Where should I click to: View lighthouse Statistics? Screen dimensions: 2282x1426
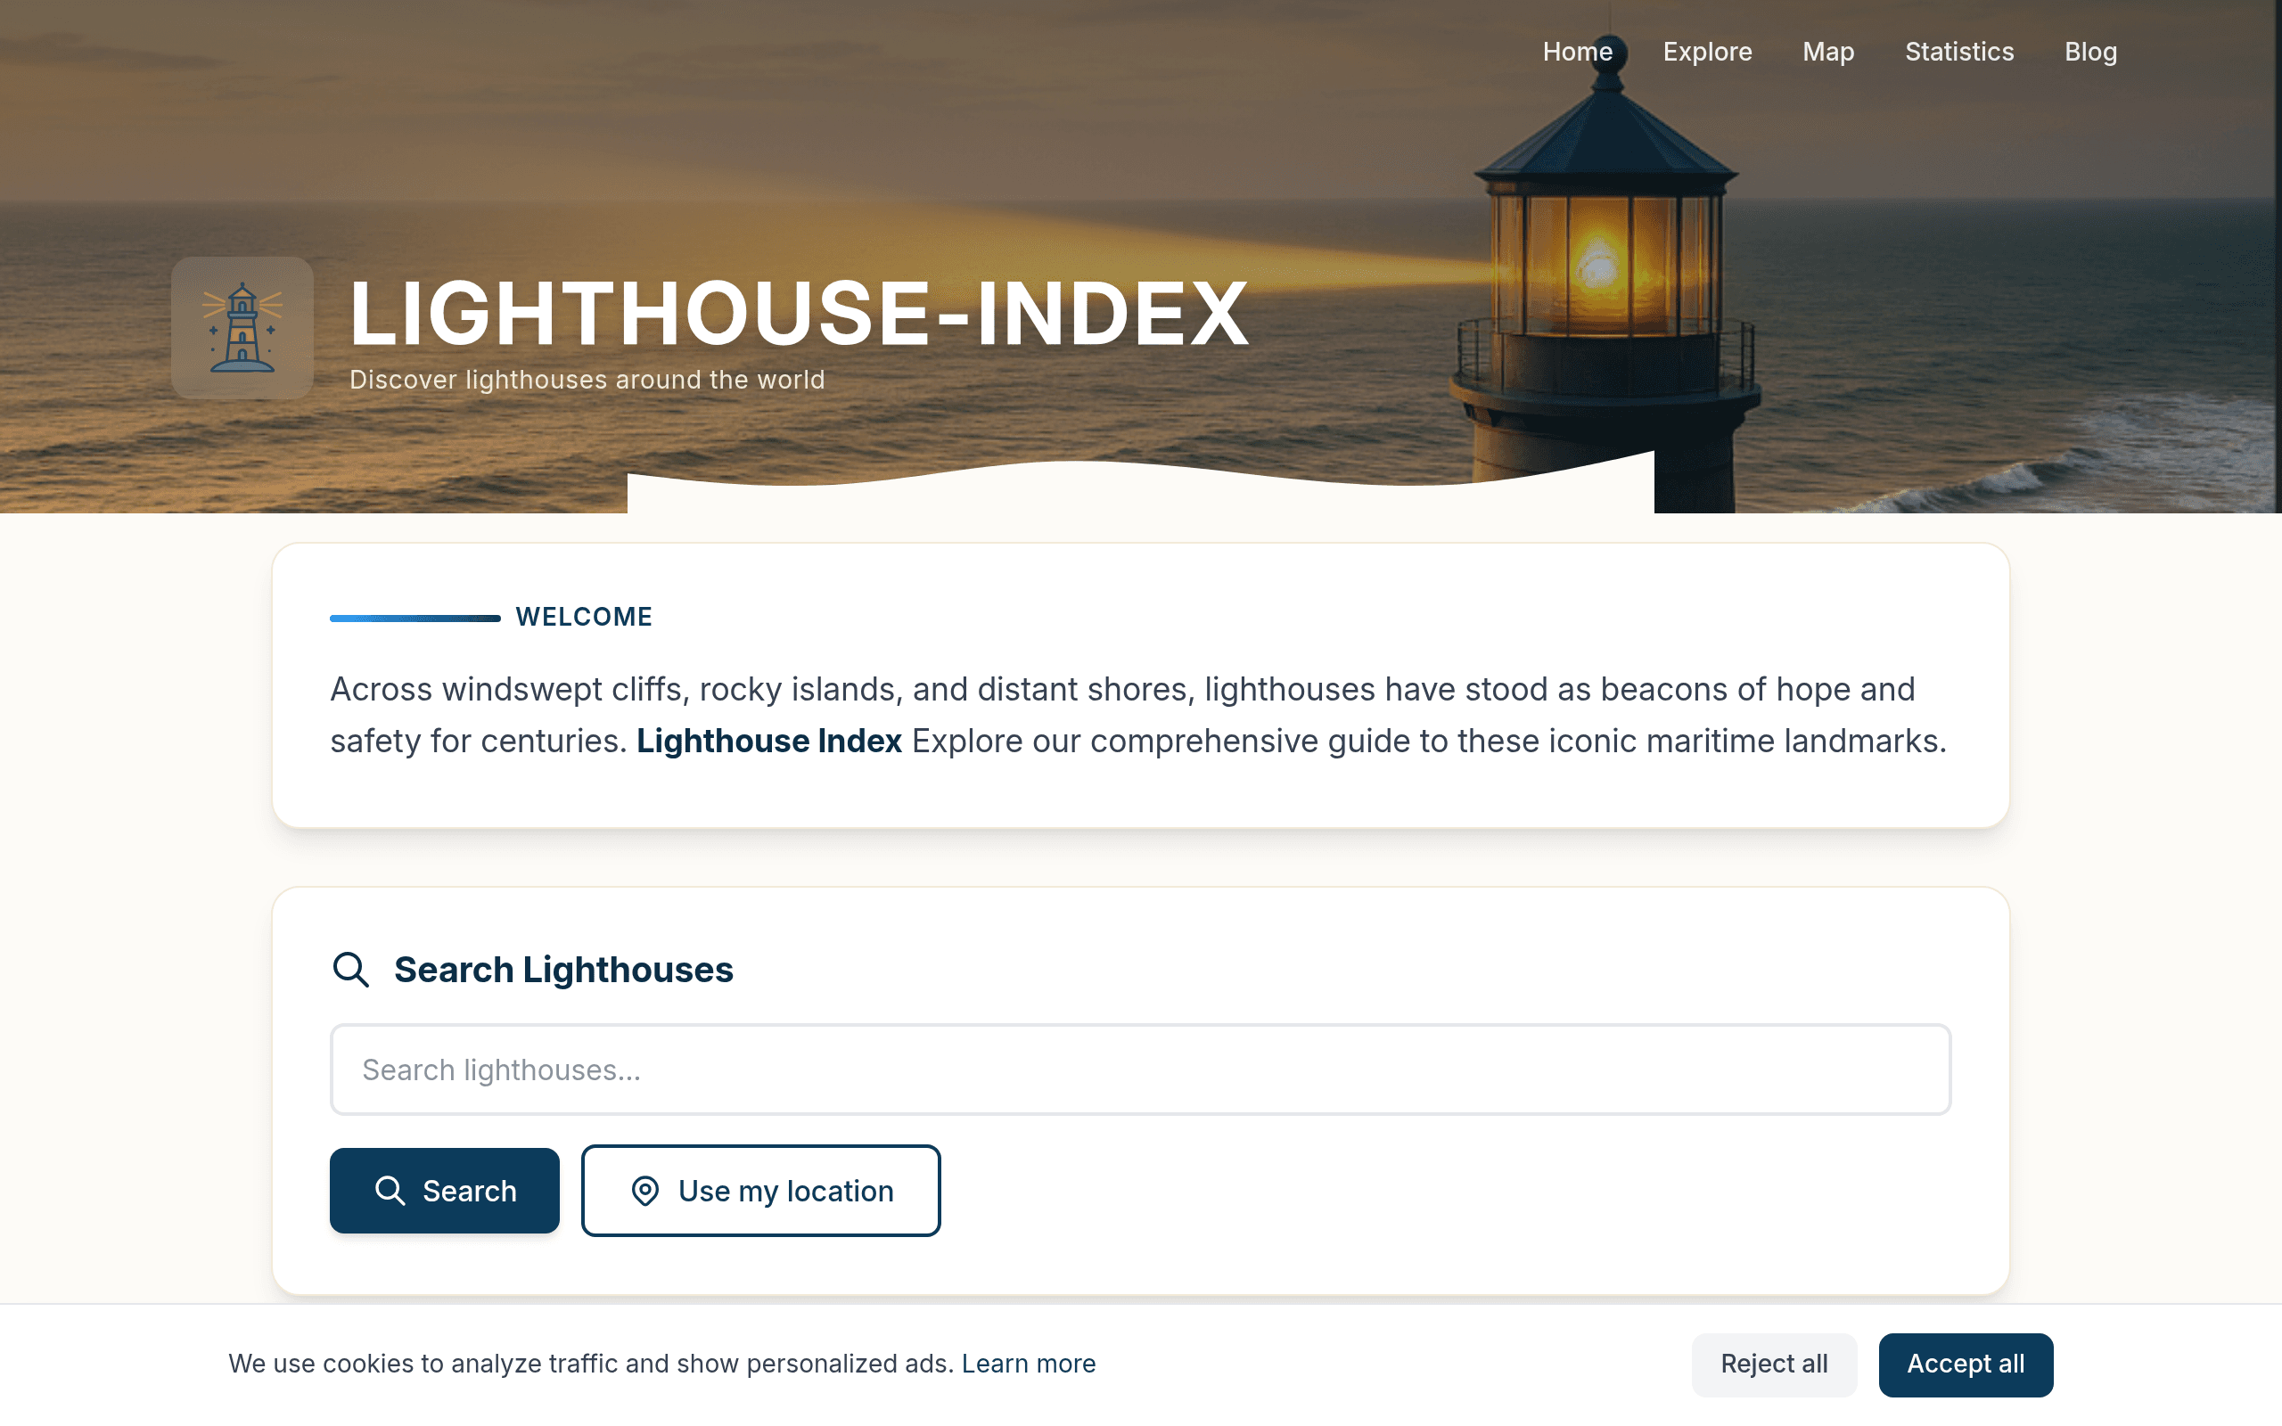pos(1958,52)
